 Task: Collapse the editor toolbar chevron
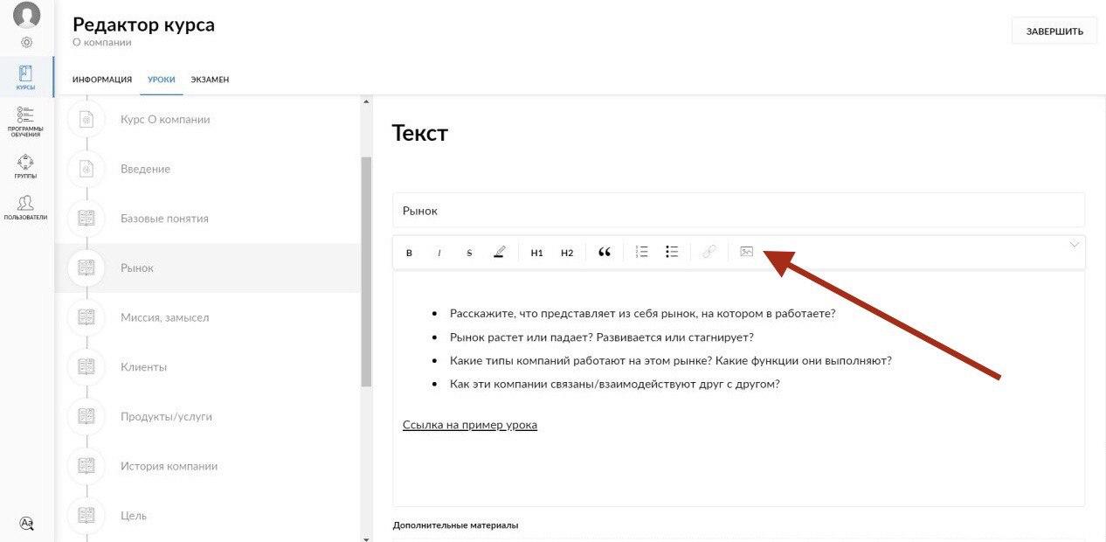click(x=1075, y=245)
